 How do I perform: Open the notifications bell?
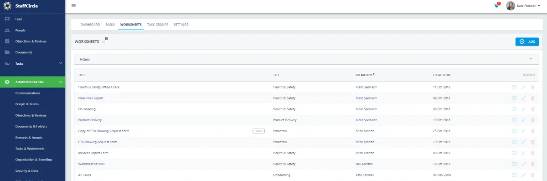(497, 5)
